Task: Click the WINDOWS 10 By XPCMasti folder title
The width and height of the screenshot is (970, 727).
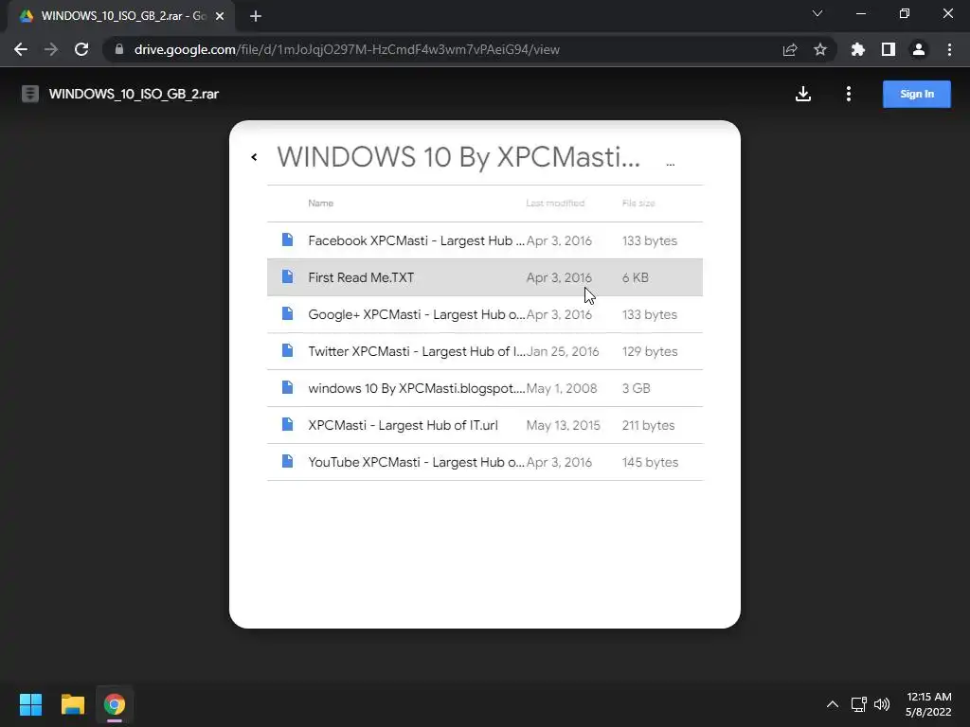Action: pyautogui.click(x=458, y=157)
